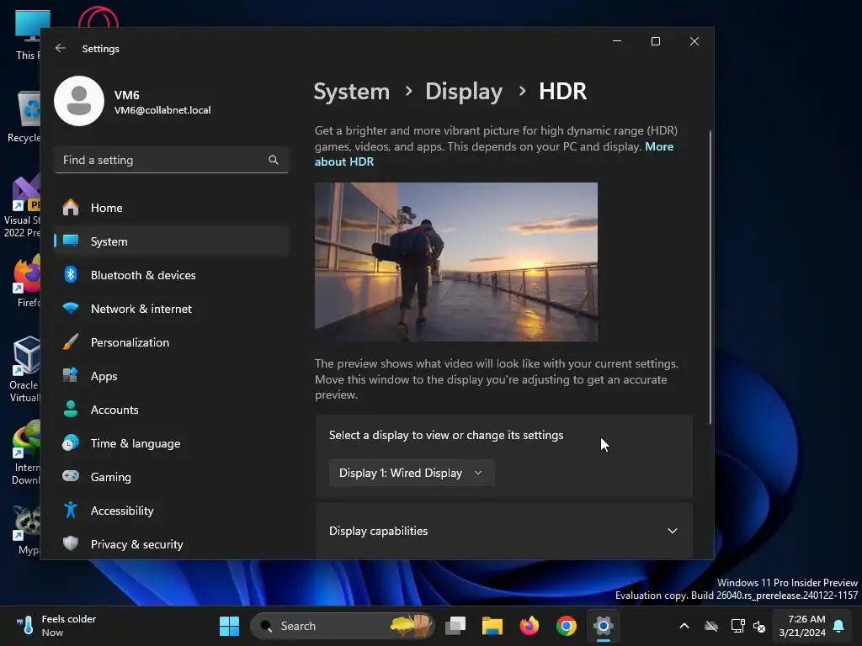Click the VM6 user profile avatar
Screen dimensions: 862x646
click(79, 101)
